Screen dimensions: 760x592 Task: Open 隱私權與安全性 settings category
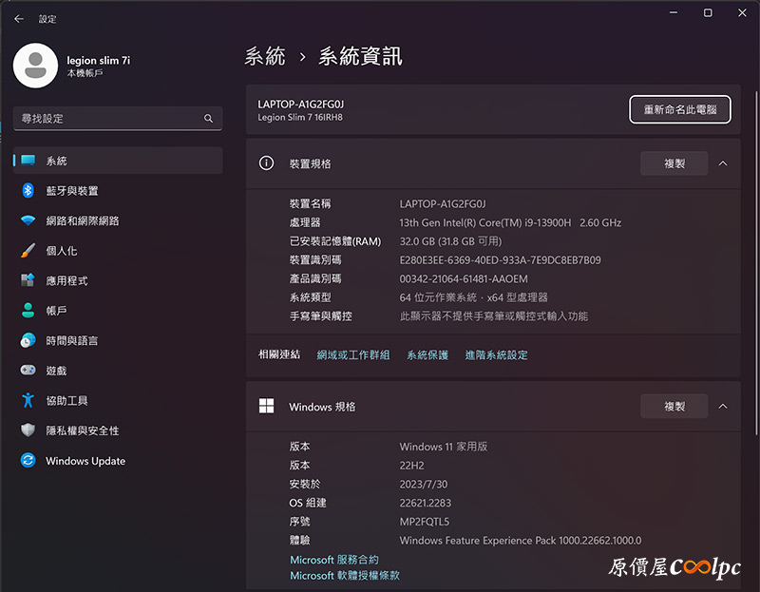[118, 430]
